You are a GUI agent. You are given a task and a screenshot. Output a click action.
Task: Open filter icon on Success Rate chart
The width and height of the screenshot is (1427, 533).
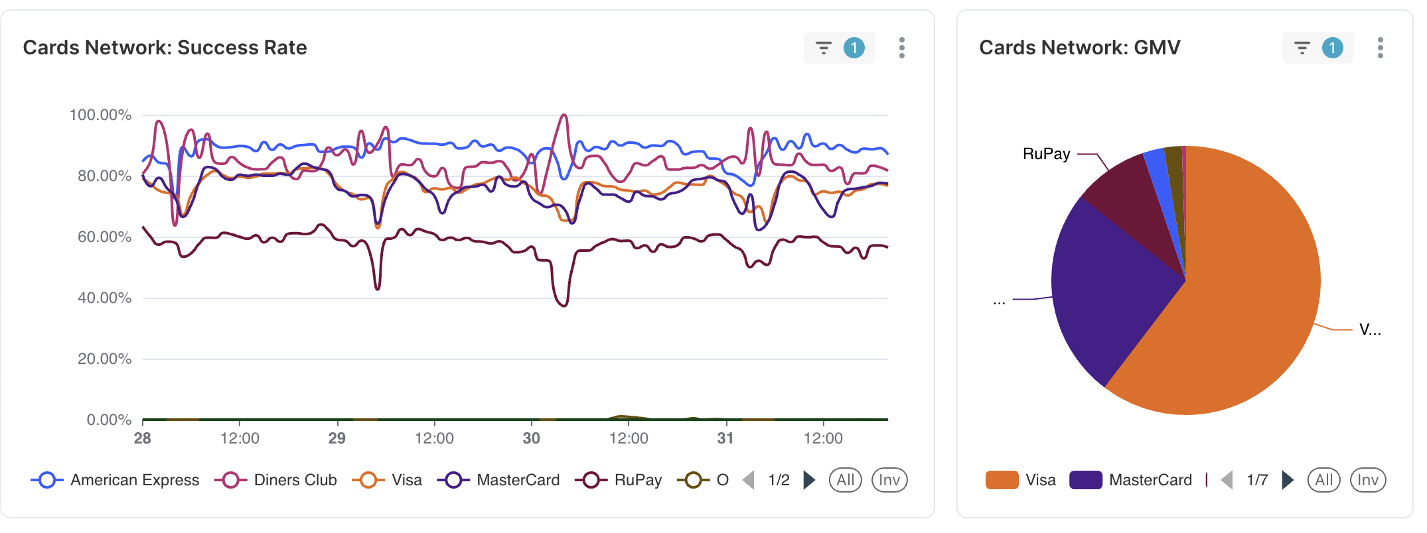click(824, 48)
